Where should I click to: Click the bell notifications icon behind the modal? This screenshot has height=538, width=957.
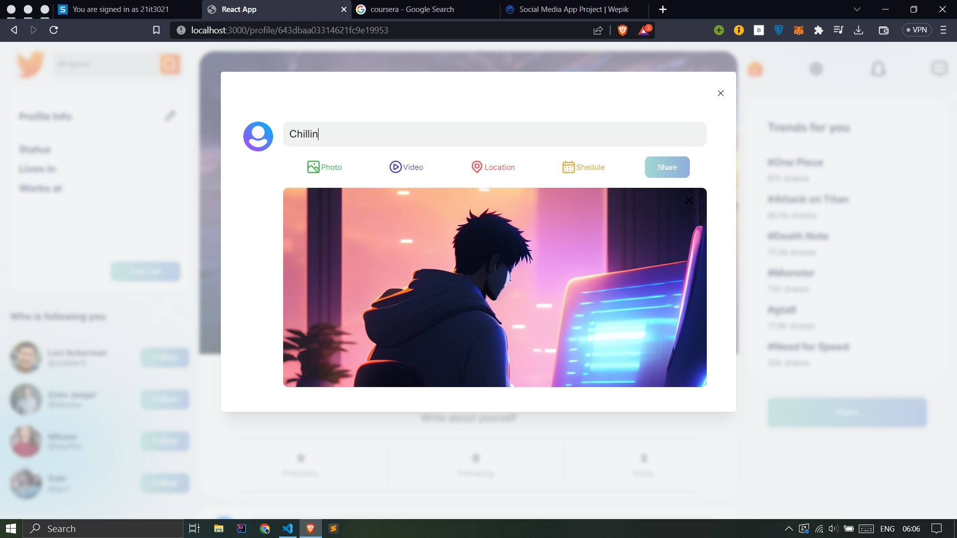coord(878,69)
